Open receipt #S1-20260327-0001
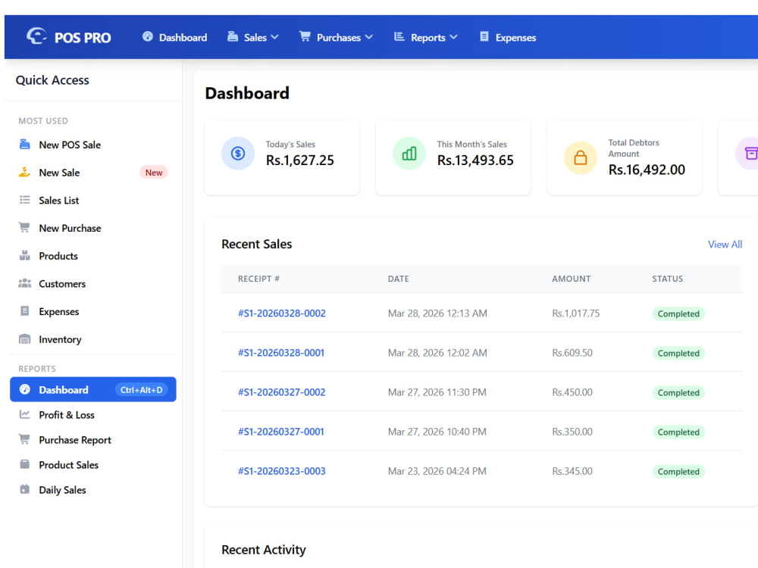Screen dimensions: 758x568 coord(281,432)
